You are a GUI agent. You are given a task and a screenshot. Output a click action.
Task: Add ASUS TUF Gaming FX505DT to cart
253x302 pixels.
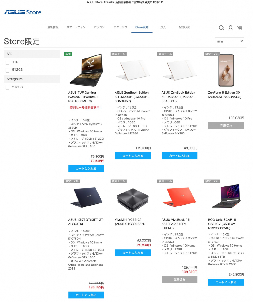pyautogui.click(x=86, y=168)
